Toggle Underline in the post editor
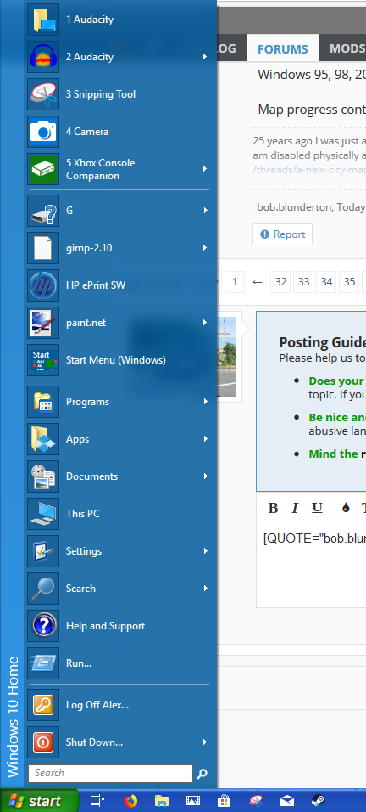The width and height of the screenshot is (366, 812). [317, 508]
